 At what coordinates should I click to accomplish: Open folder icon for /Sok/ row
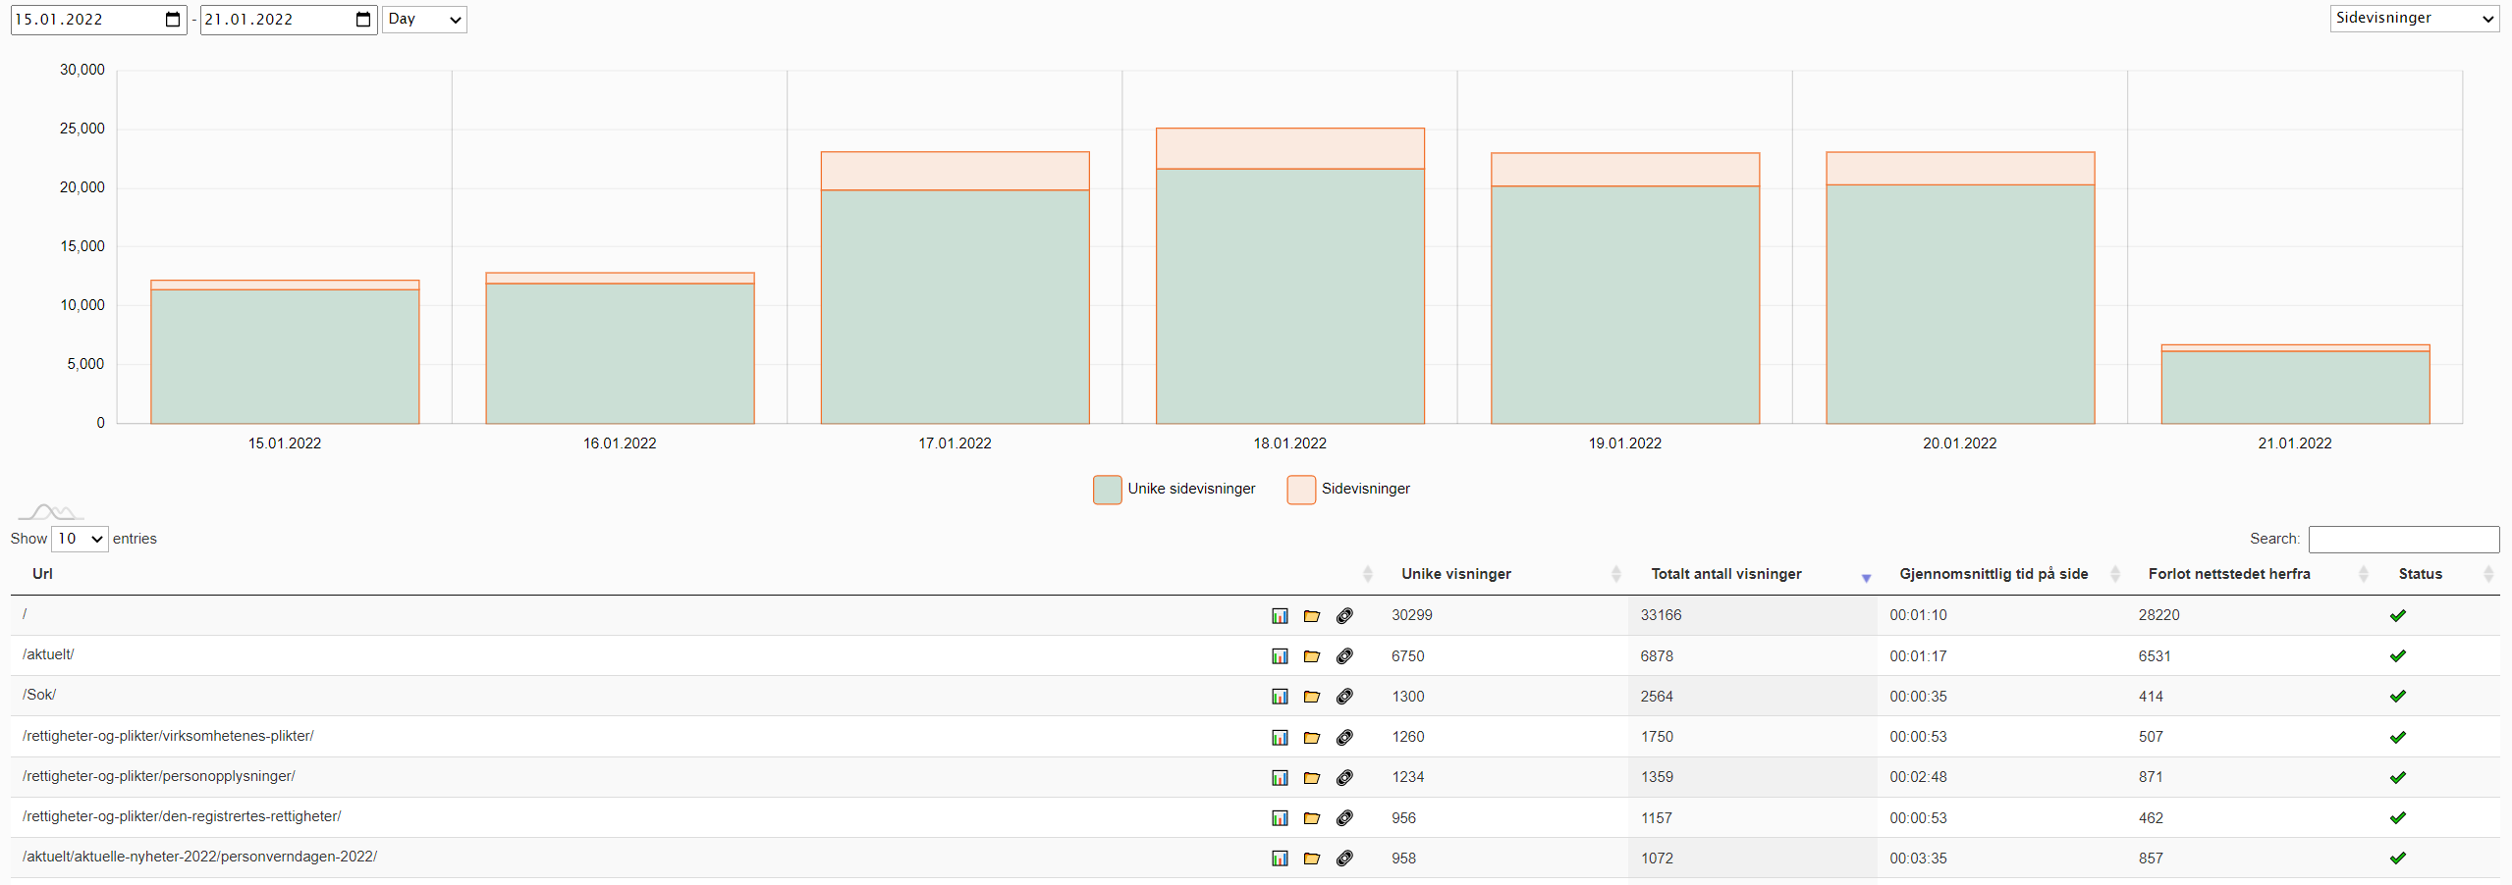pyautogui.click(x=1312, y=697)
